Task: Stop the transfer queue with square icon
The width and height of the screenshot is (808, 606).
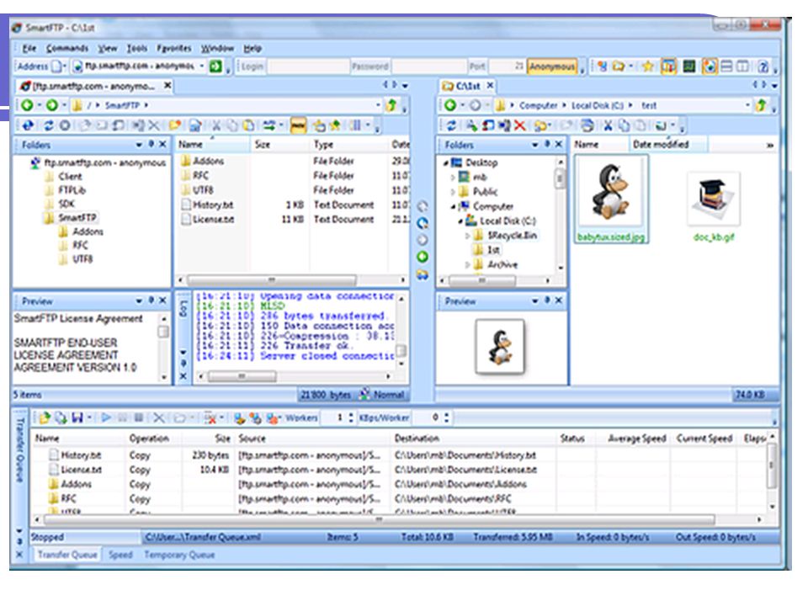Action: tap(138, 417)
